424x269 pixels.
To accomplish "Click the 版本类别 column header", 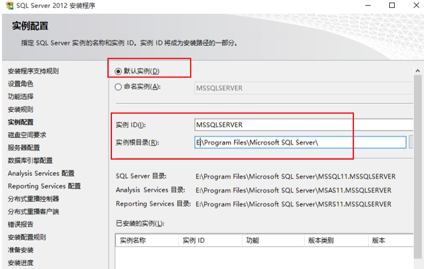I will (336, 240).
